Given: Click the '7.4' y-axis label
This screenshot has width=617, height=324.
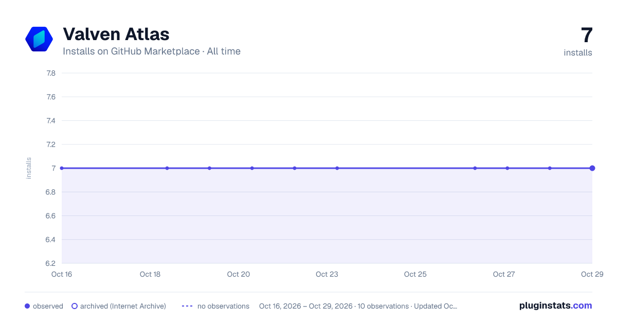Looking at the screenshot, I should pos(51,120).
